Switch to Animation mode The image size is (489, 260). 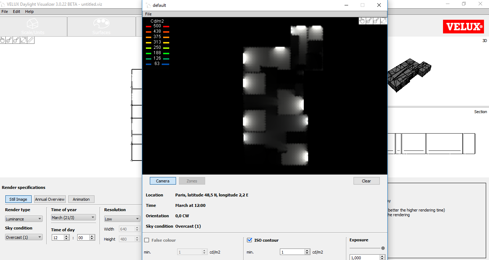point(81,199)
